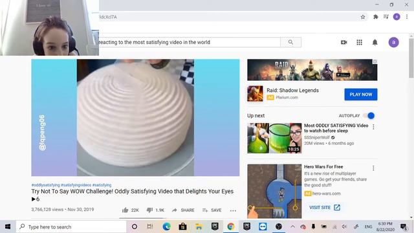Click the ad info icon on Raid banner
The width and height of the screenshot is (414, 233).
click(375, 61)
